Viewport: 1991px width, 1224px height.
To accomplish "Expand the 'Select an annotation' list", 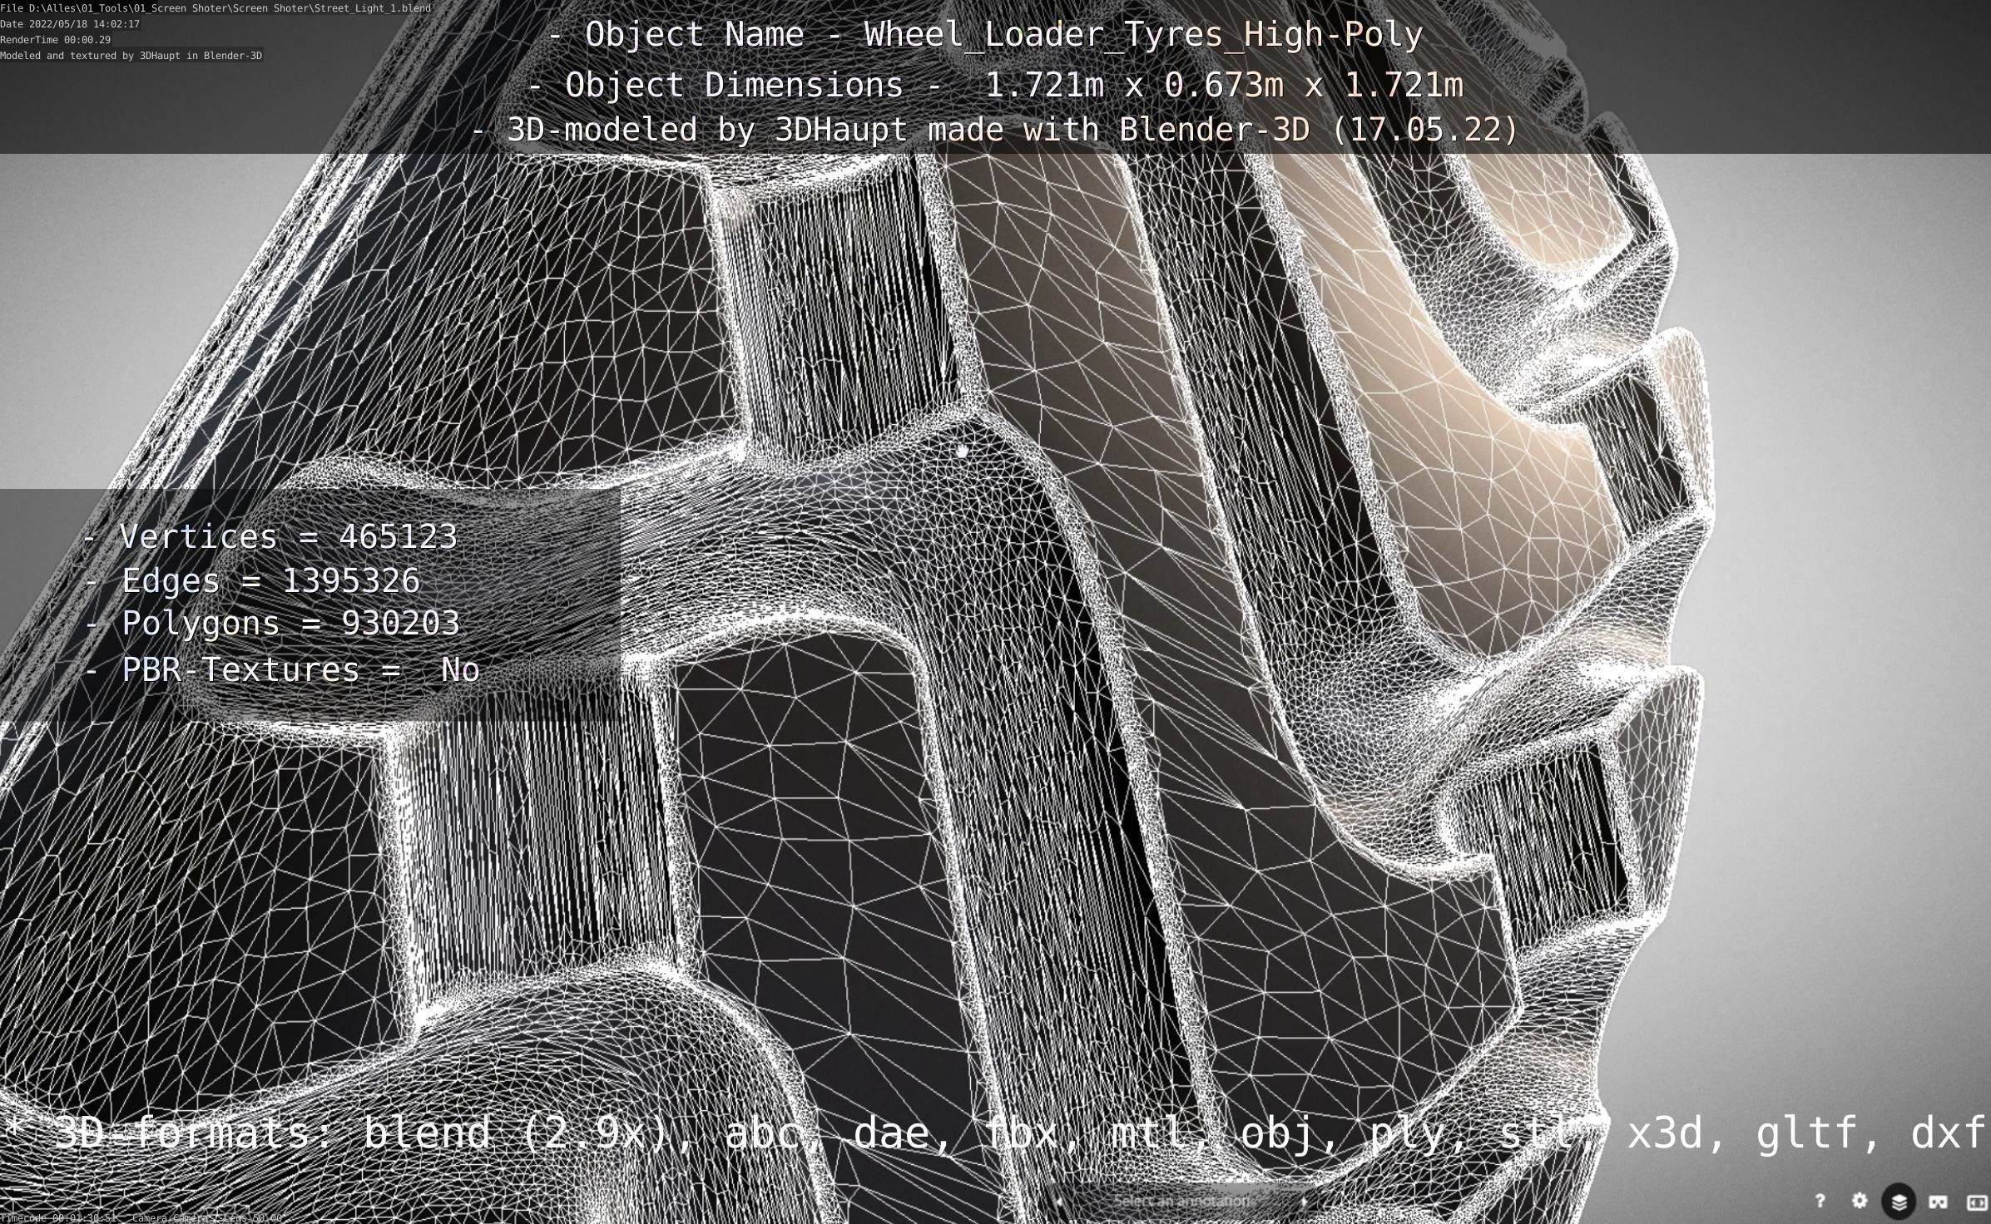I will click(1181, 1201).
